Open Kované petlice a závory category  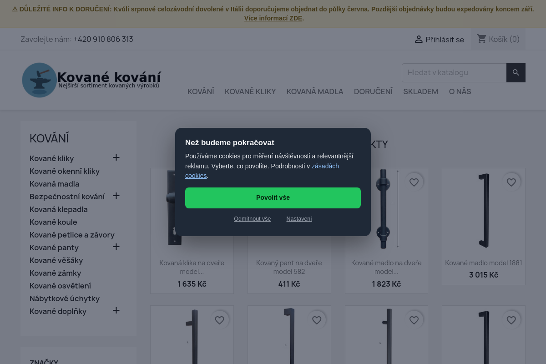[x=72, y=235]
